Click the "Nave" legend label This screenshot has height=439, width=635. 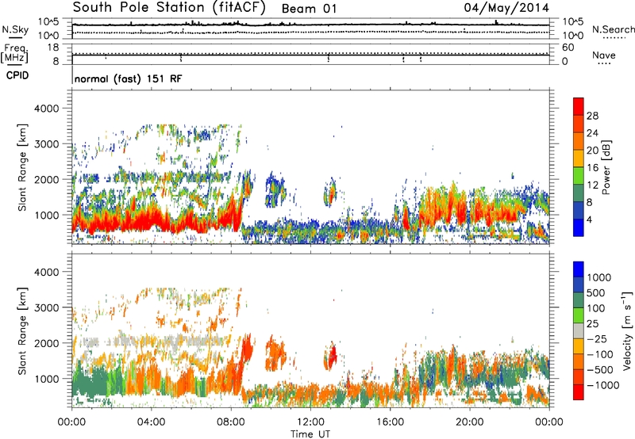[604, 55]
